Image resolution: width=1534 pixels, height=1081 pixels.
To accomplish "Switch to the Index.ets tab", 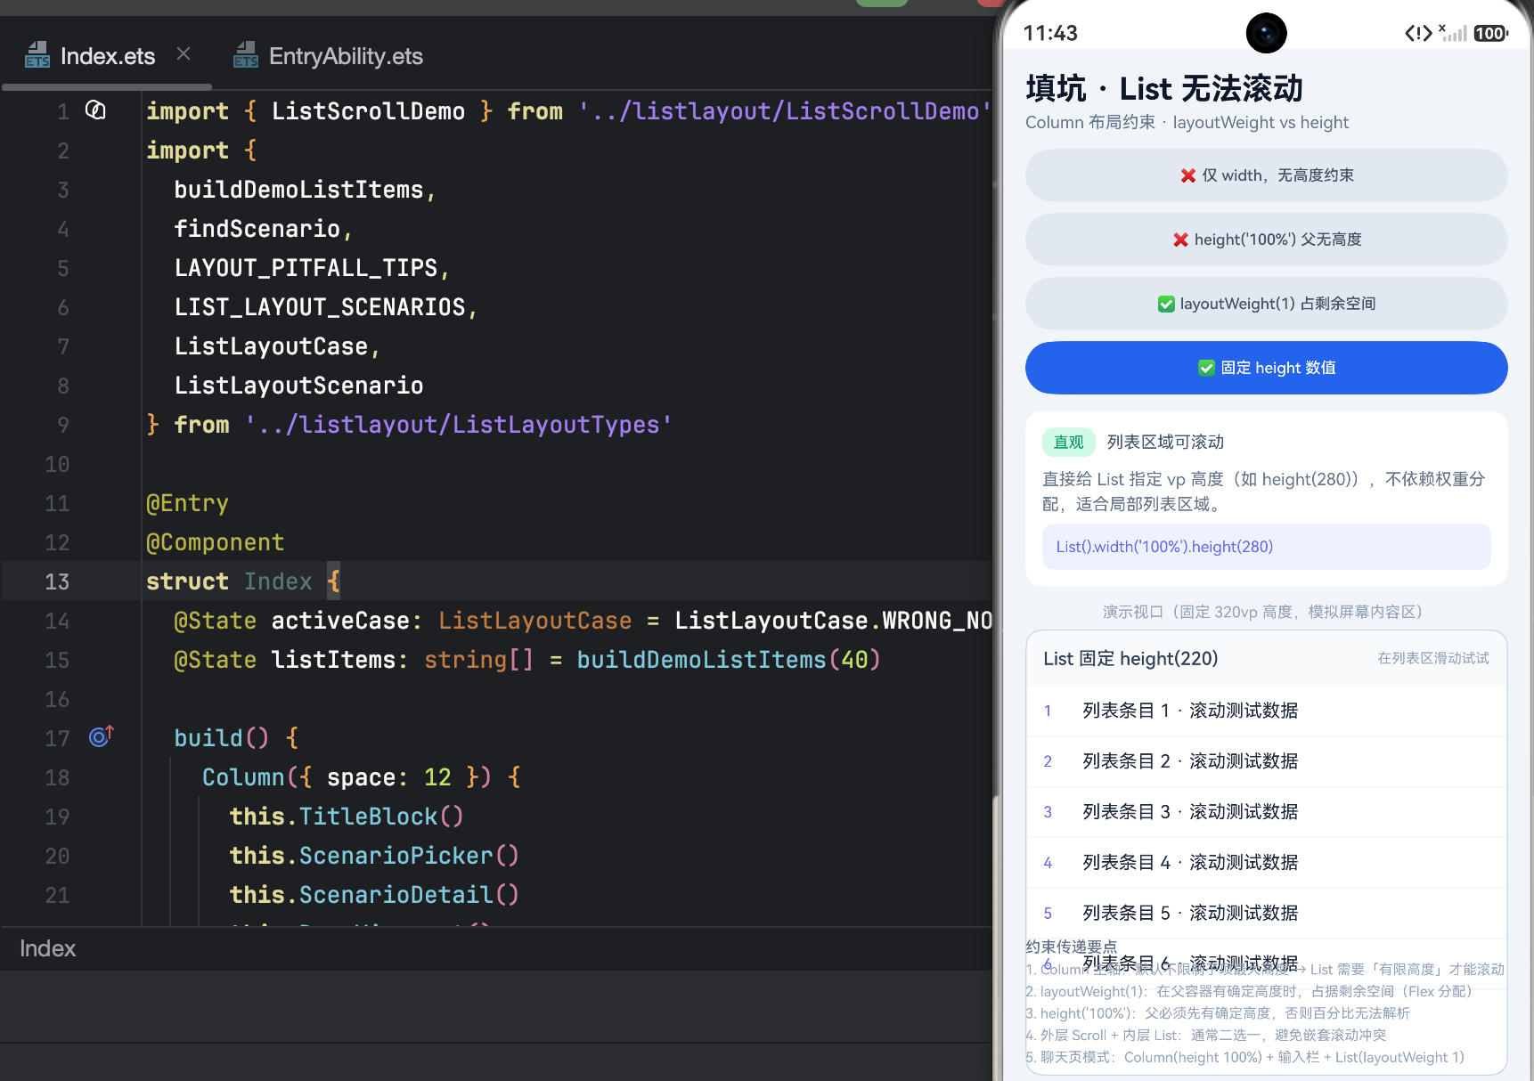I will [x=107, y=56].
